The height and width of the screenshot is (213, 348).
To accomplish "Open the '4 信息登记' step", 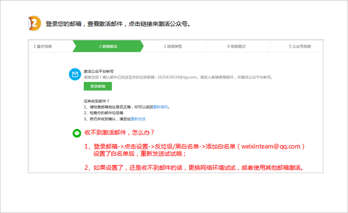I will click(236, 46).
